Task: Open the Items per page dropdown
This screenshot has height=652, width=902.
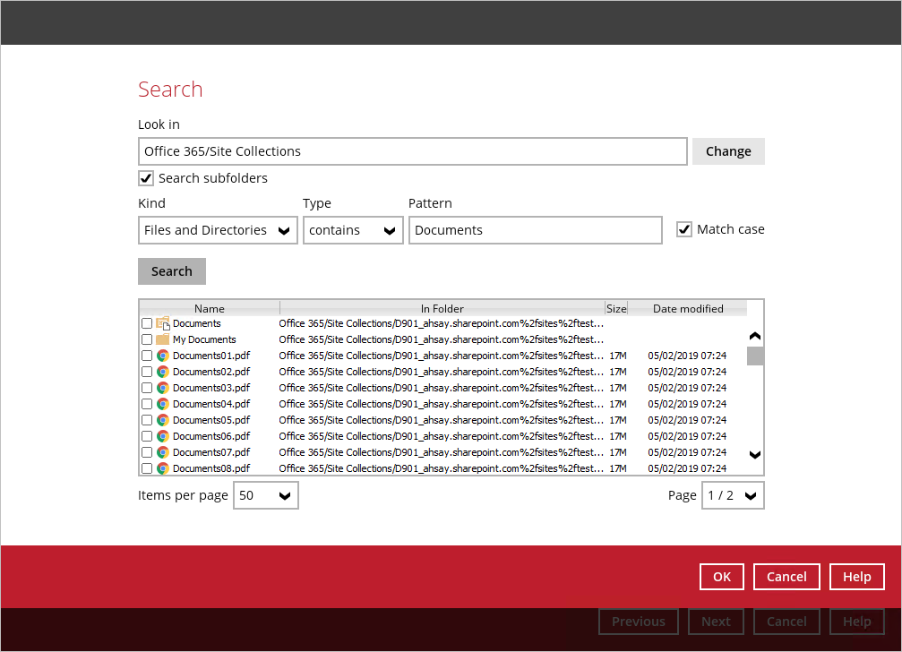Action: [266, 495]
